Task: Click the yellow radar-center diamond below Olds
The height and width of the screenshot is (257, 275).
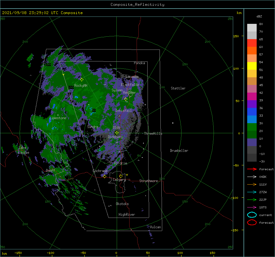Action: [x=117, y=133]
